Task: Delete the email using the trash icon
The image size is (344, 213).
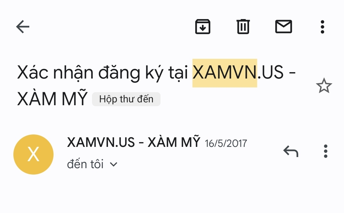Action: [243, 27]
